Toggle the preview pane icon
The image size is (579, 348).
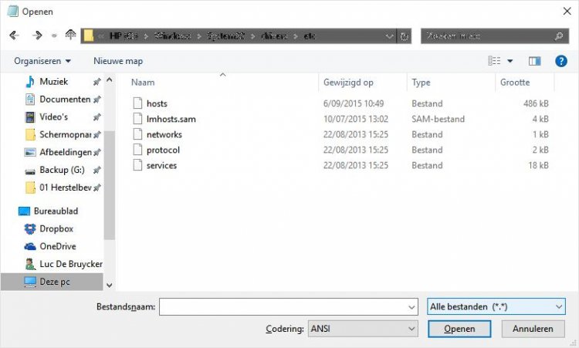coord(534,61)
